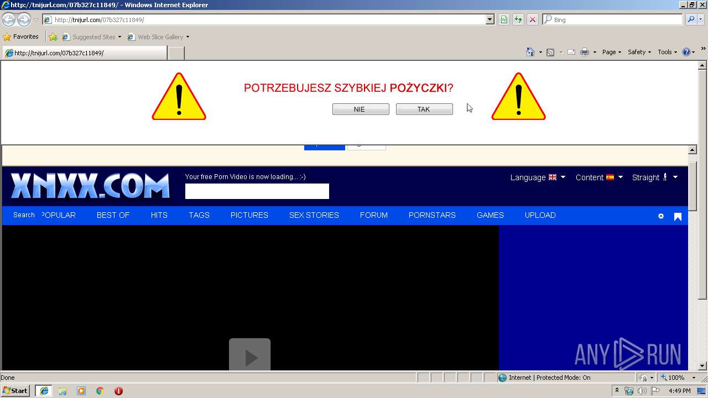Open the Safety menu
The image size is (708, 398).
(x=639, y=52)
